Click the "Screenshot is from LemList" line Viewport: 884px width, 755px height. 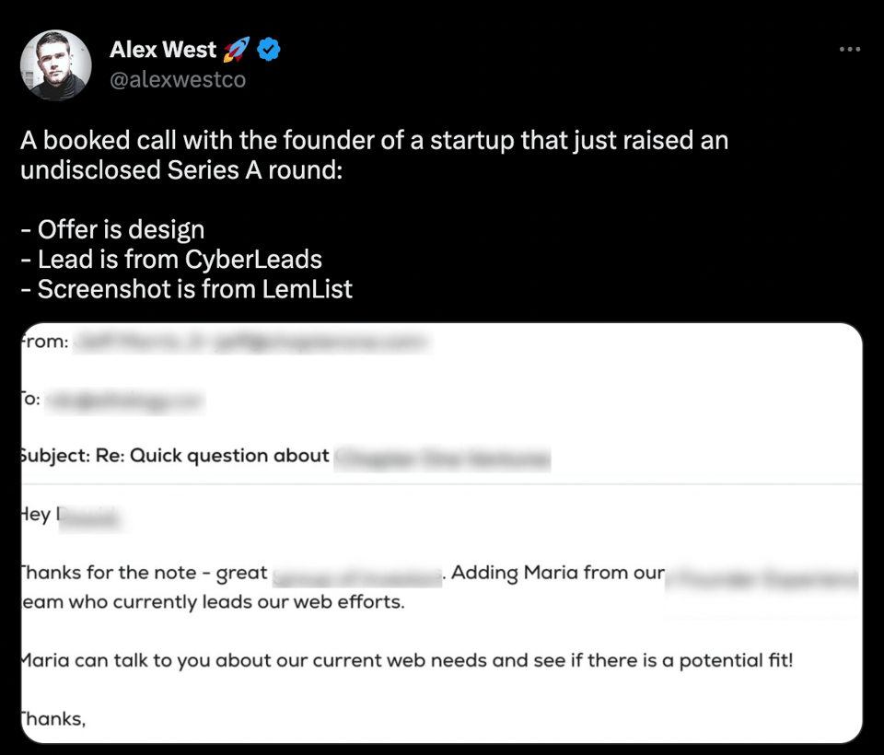[x=186, y=288]
